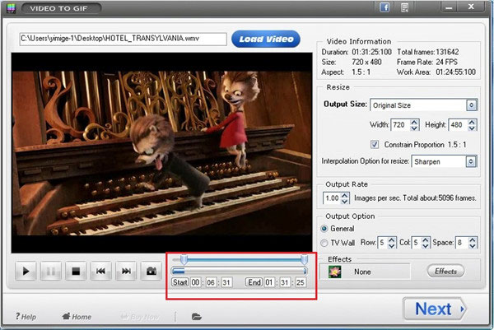Click the playback progress bar

(239, 271)
